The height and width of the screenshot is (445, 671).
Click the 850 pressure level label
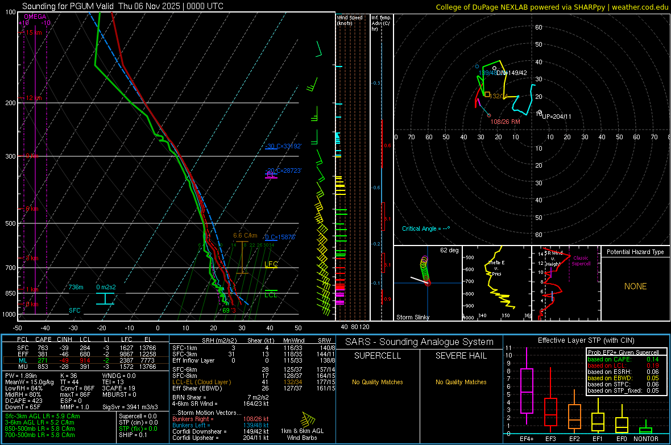(x=10, y=293)
